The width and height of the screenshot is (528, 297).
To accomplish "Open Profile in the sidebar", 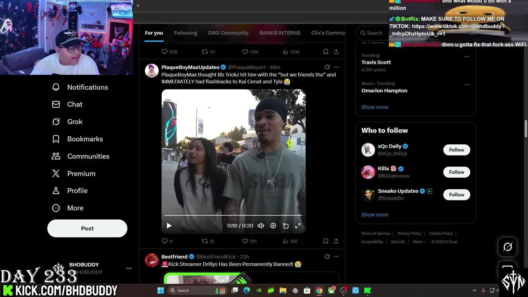I will pyautogui.click(x=70, y=191).
